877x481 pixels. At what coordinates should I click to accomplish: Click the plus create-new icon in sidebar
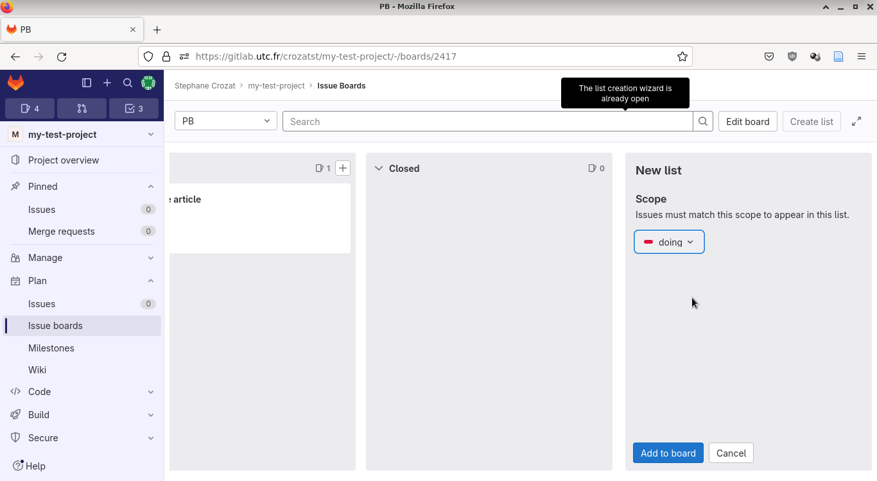(x=107, y=83)
